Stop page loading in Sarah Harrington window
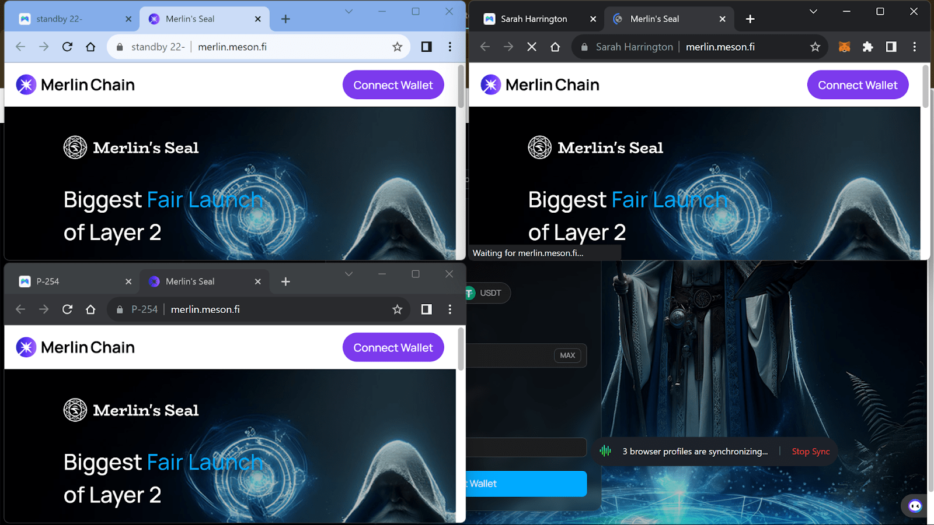The width and height of the screenshot is (934, 525). 532,47
